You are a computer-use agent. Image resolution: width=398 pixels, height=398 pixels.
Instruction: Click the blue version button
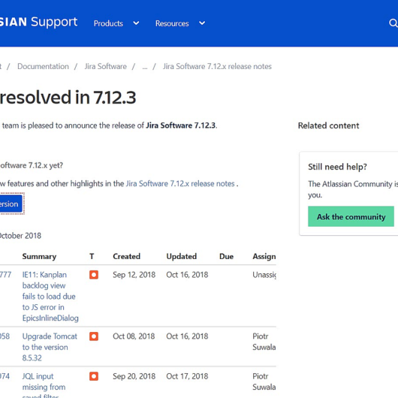tap(11, 204)
